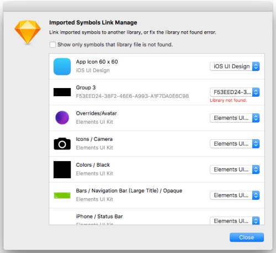Click the Colors / Black swatch preview

(x=62, y=169)
